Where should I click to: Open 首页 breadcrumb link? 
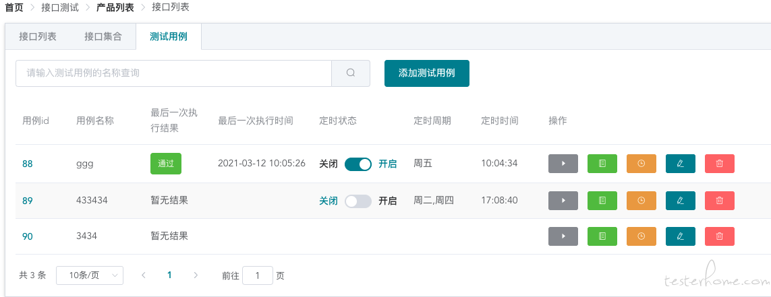tap(13, 7)
